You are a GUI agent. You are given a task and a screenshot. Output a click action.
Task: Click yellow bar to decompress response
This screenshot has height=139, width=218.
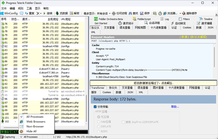(153, 83)
